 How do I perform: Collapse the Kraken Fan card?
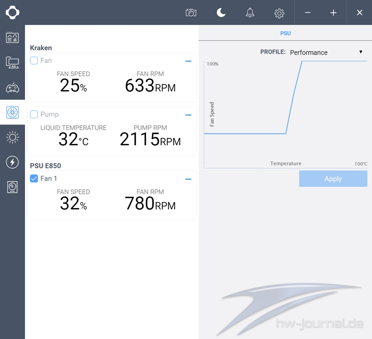[188, 61]
